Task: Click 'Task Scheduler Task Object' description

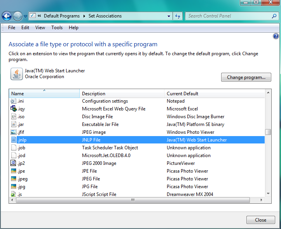Action: coord(110,148)
